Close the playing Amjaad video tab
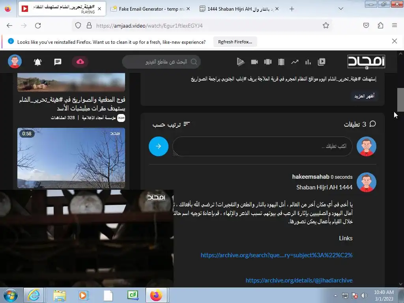The image size is (404, 303). (x=99, y=9)
